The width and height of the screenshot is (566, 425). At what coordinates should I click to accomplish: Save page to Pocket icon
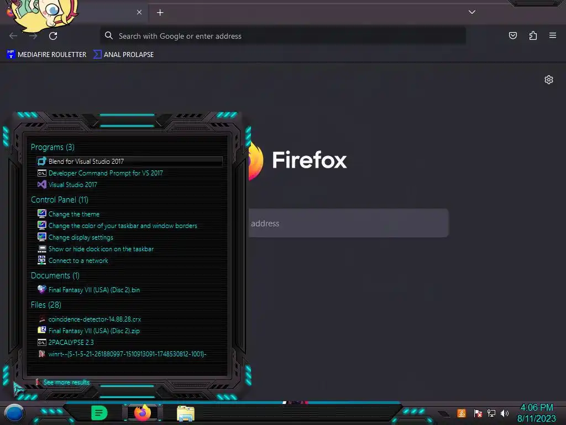[513, 35]
